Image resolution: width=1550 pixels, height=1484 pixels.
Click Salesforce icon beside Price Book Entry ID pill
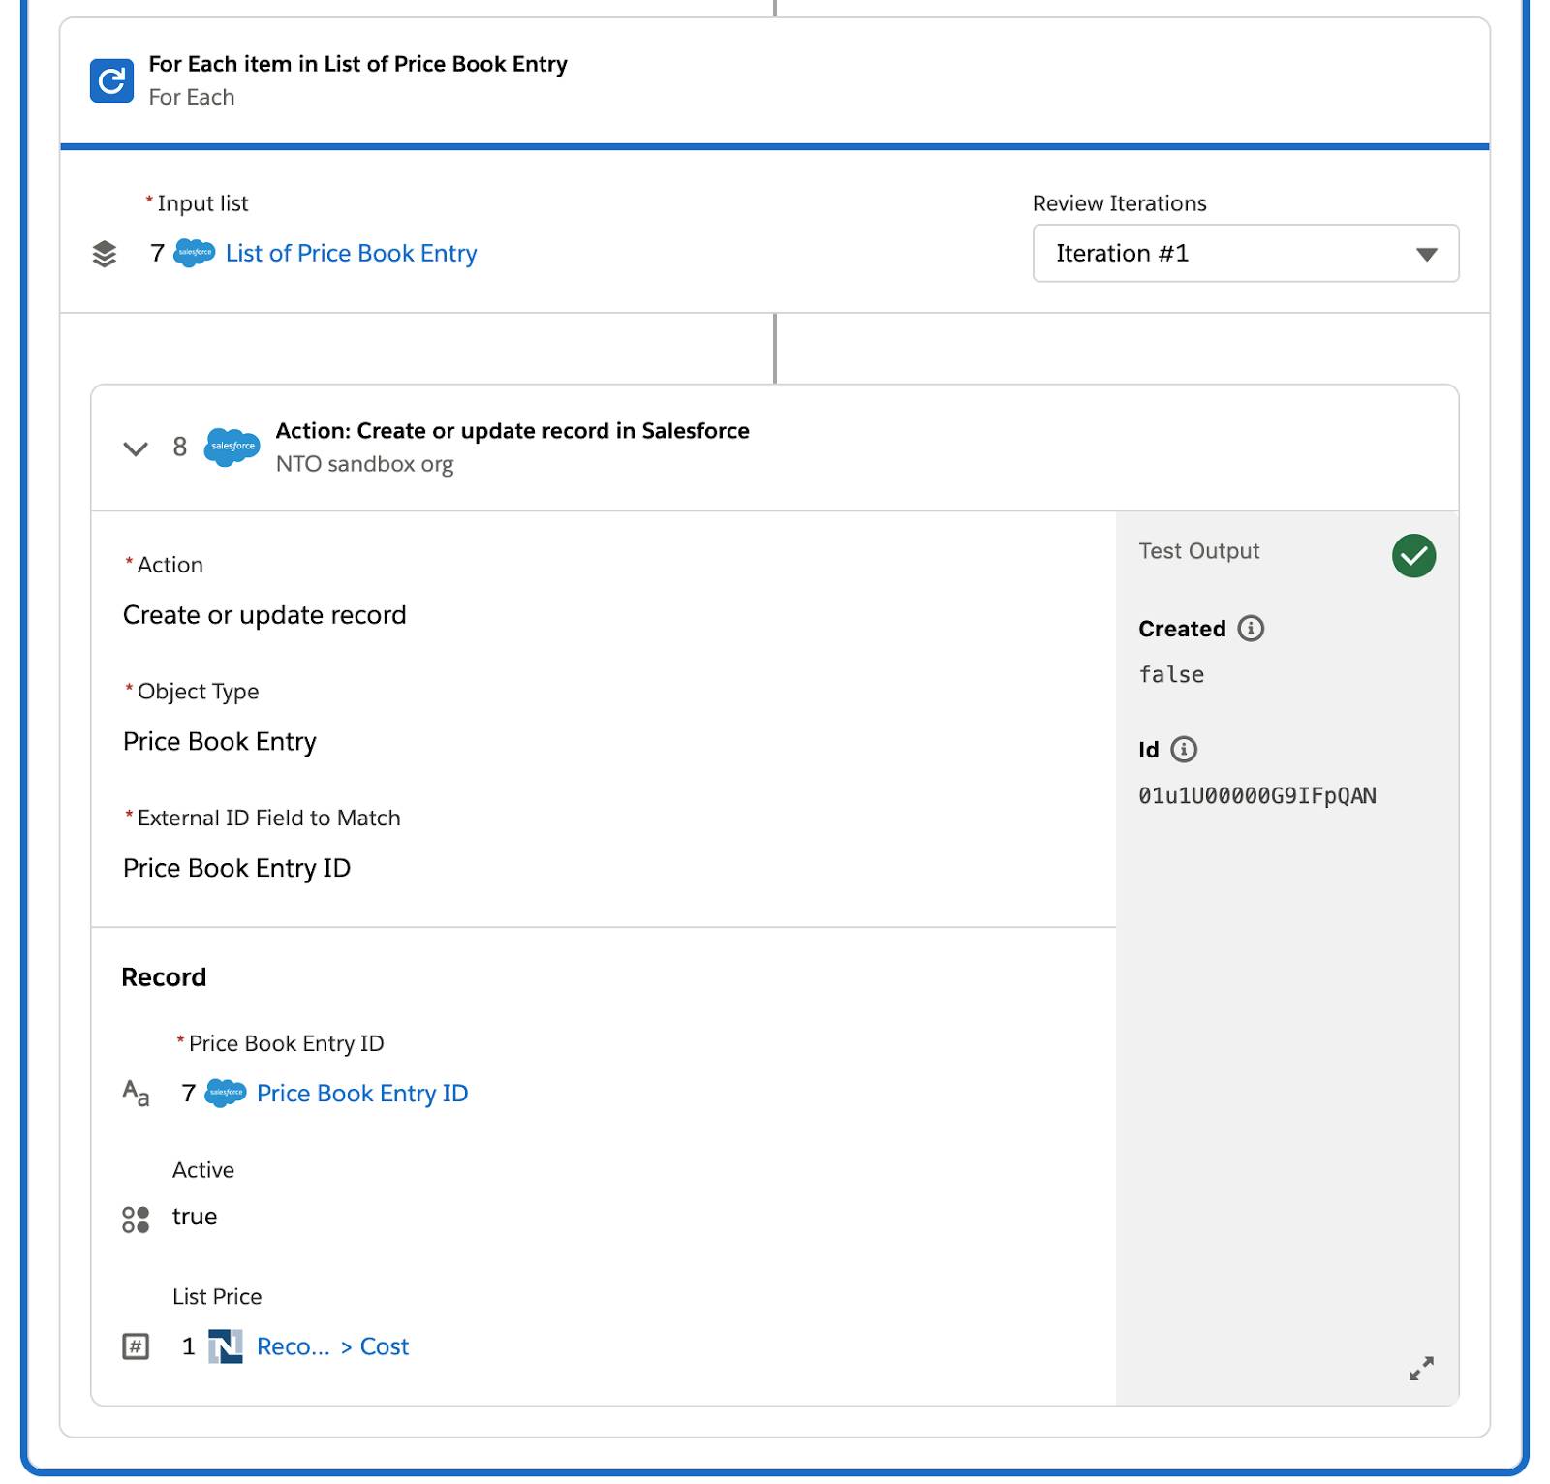click(226, 1093)
